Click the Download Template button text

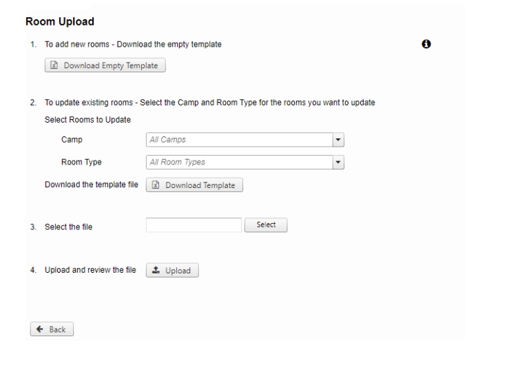200,185
